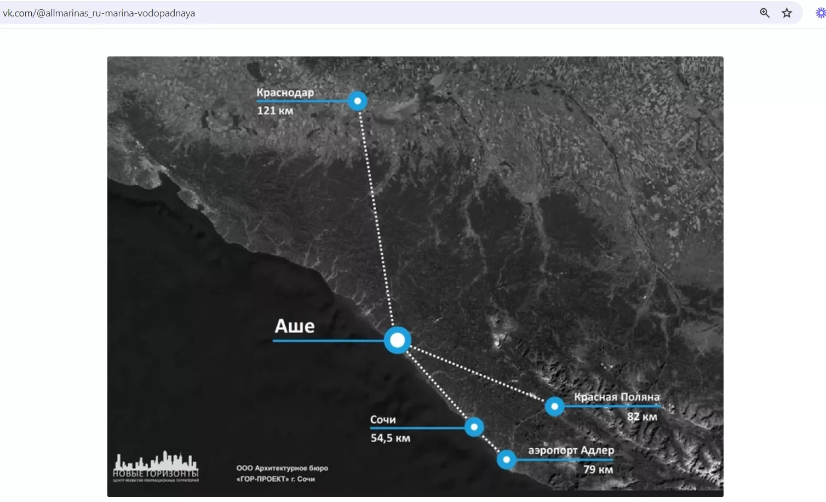
Task: Click the аэропорт Адлер label text
Action: [x=571, y=450]
